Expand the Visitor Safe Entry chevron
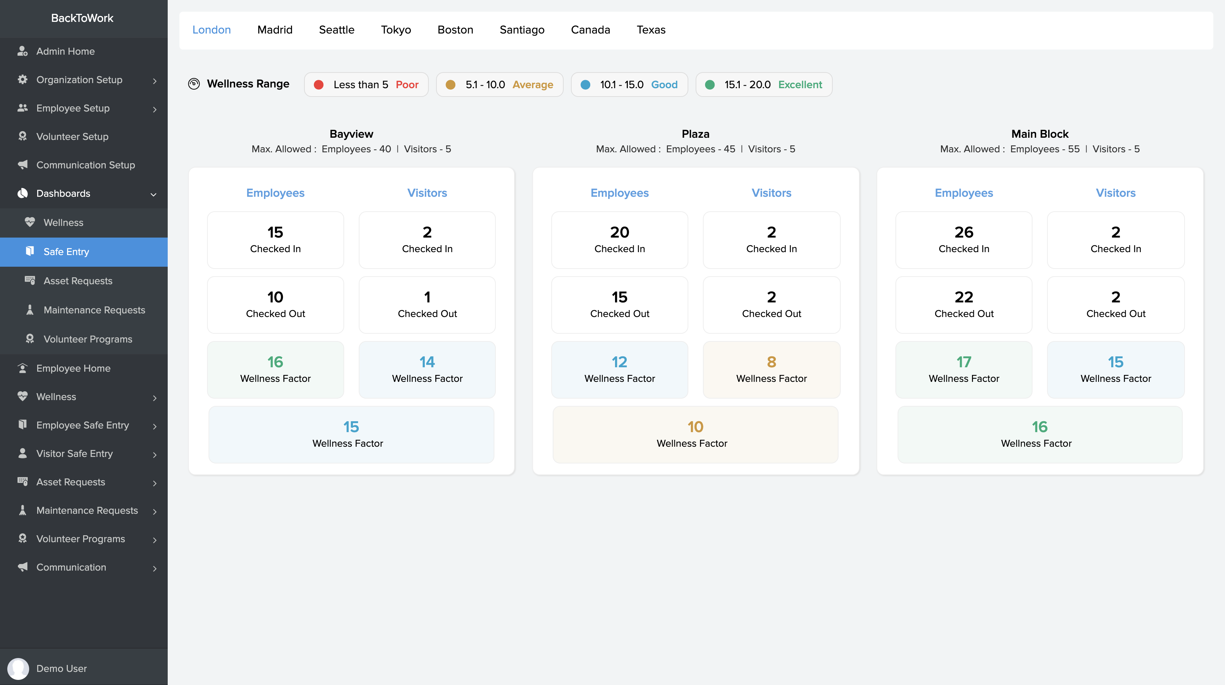The image size is (1225, 685). (155, 455)
